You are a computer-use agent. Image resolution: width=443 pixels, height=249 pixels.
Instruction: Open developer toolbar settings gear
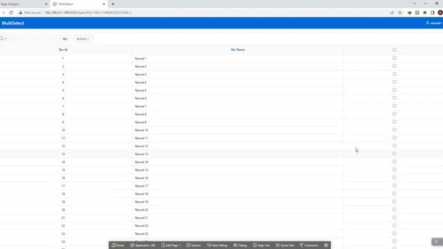(x=326, y=245)
